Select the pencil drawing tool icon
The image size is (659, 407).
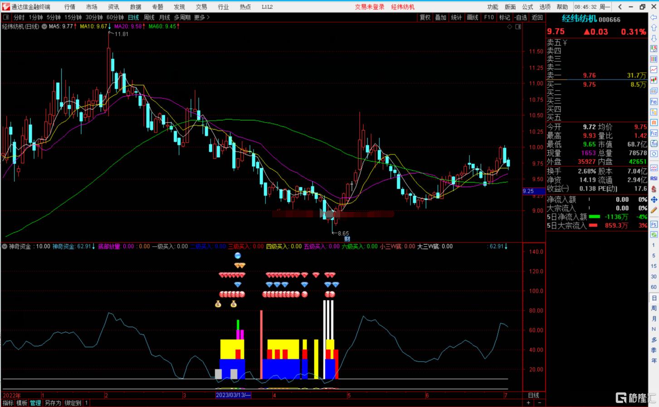654,210
